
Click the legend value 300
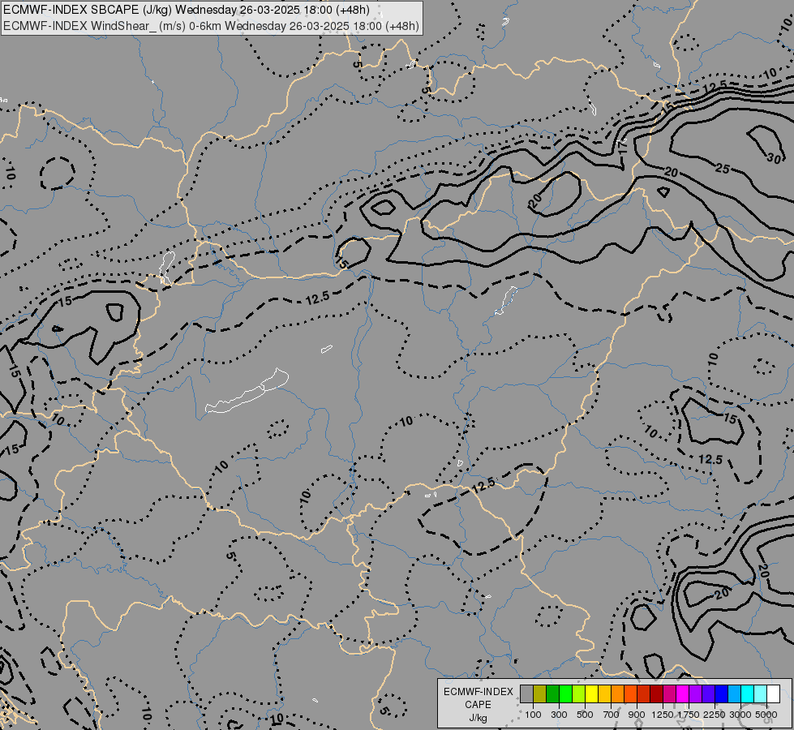[559, 715]
